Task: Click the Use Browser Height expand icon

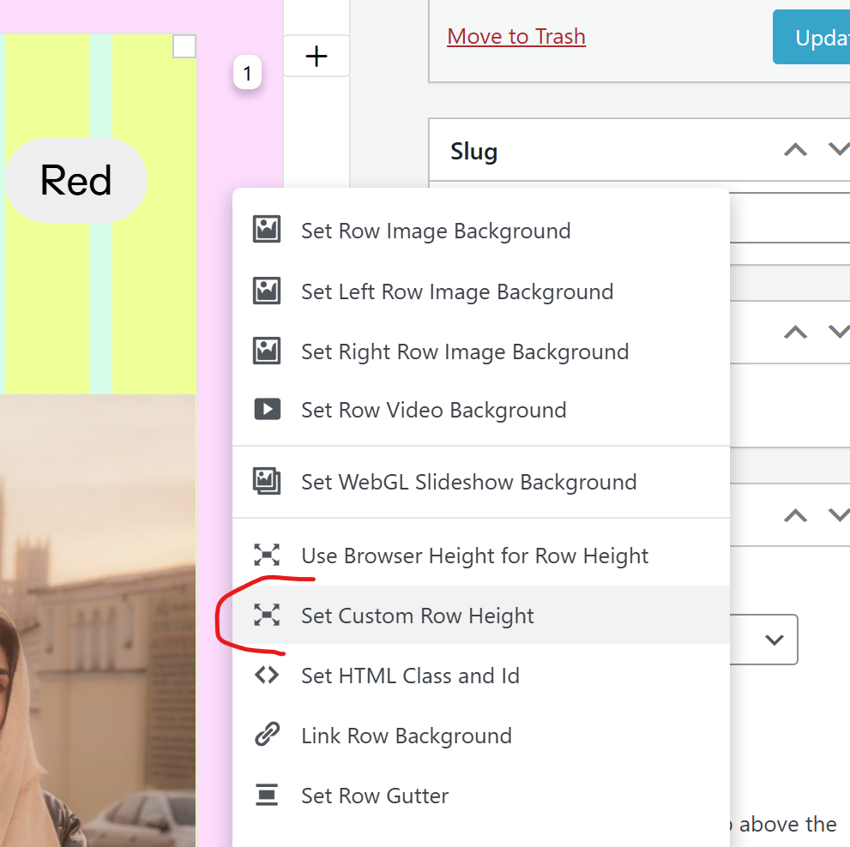Action: click(267, 555)
